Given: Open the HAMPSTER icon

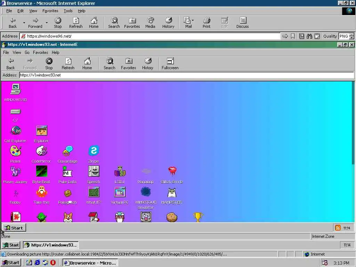Looking at the screenshot, I should click(172, 193).
